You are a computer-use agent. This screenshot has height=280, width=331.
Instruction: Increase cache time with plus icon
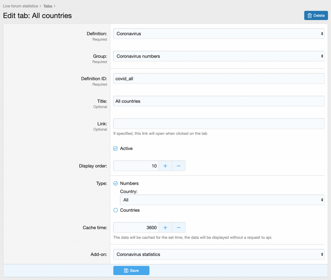coord(165,228)
